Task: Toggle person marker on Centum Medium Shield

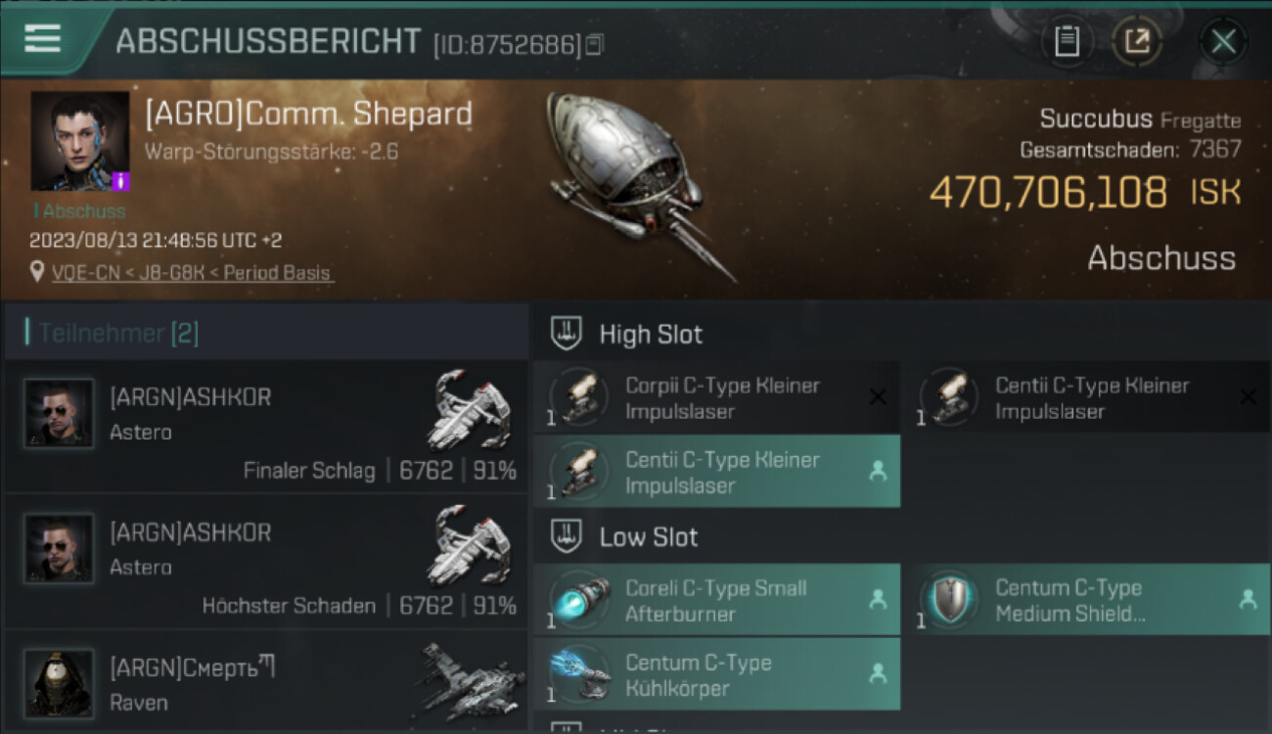Action: tap(1248, 600)
